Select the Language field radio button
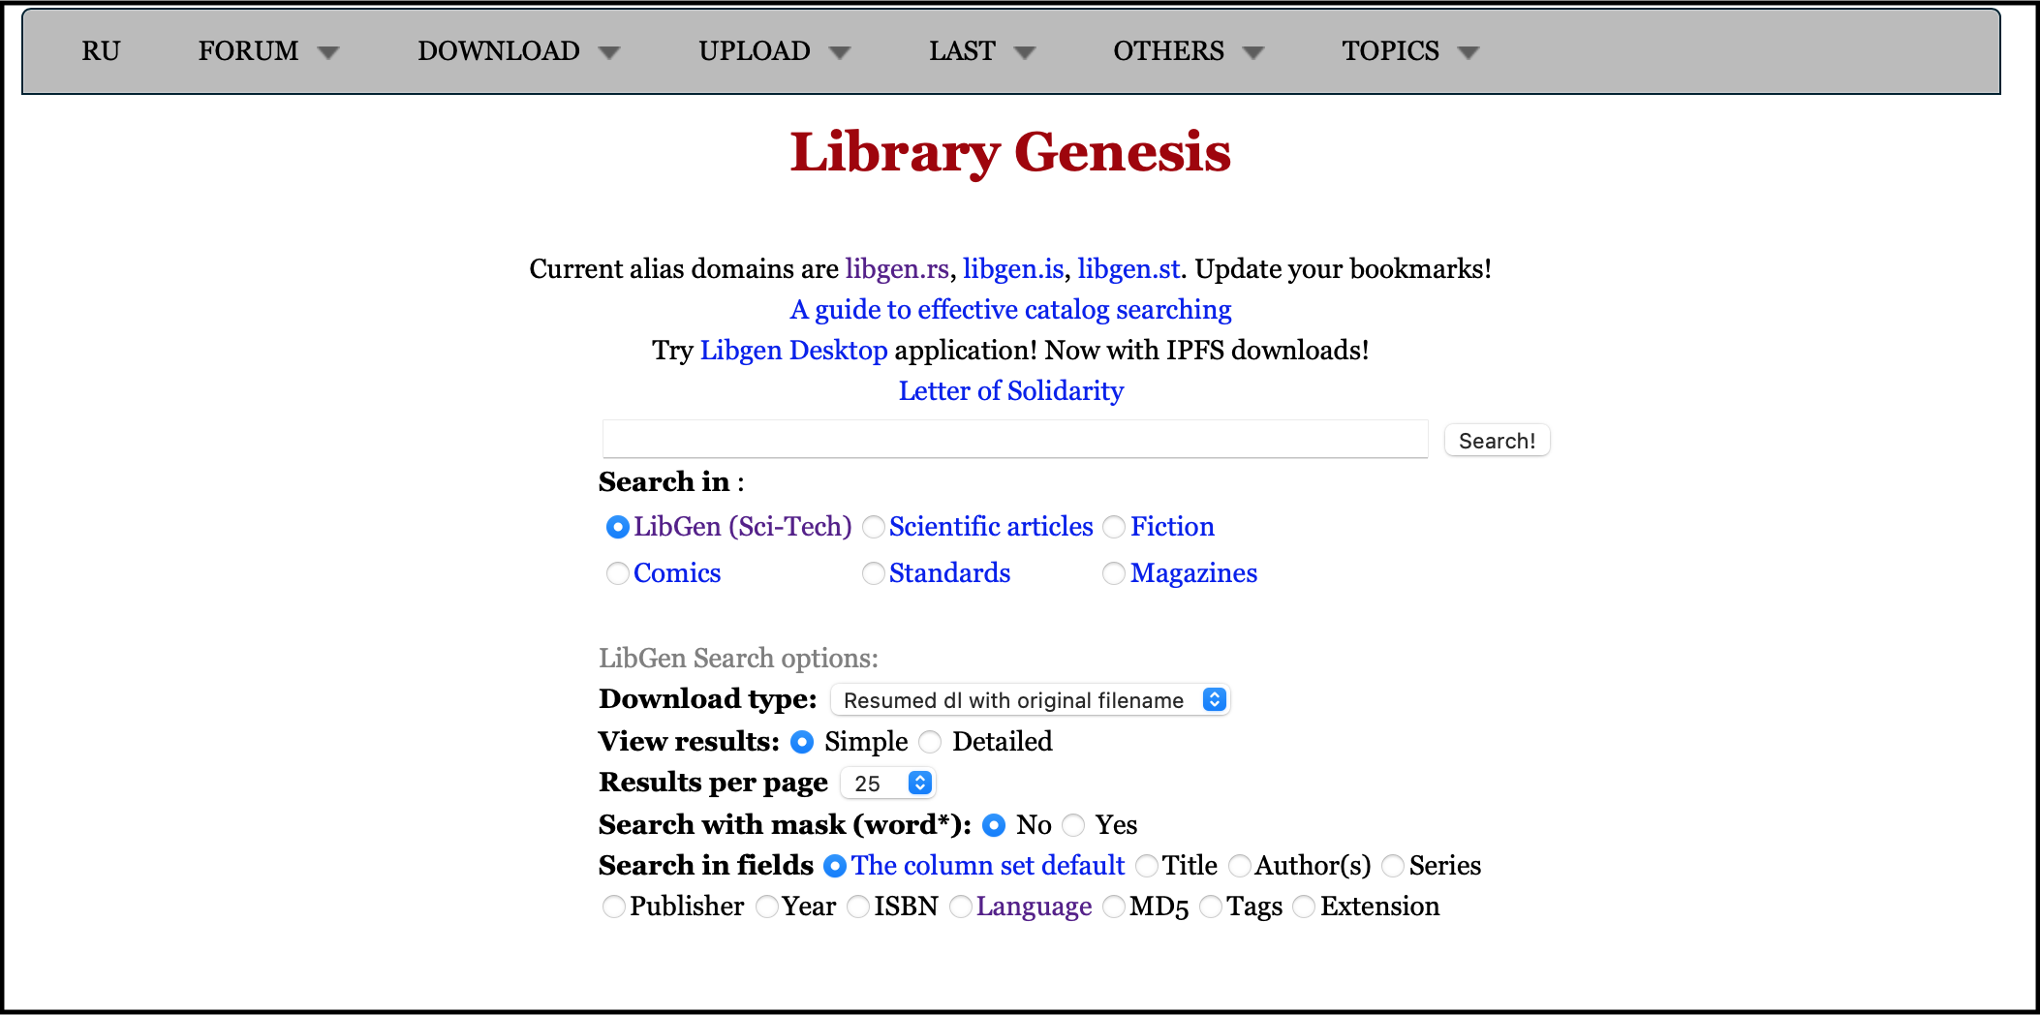The image size is (2040, 1015). click(x=961, y=907)
